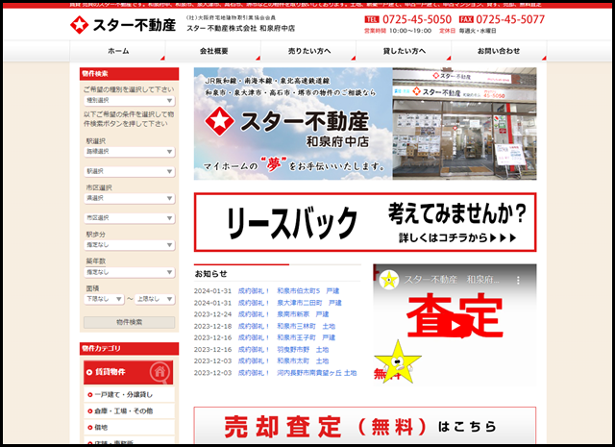The width and height of the screenshot is (615, 447).
Task: Go to the 会社概要 navigation tab
Action: click(213, 50)
